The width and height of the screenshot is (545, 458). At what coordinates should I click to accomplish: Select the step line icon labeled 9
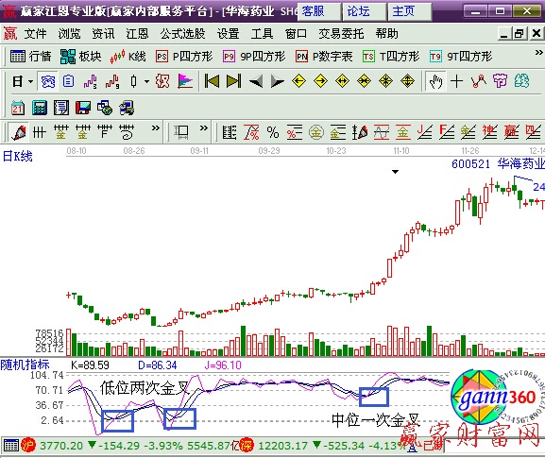coord(112,81)
